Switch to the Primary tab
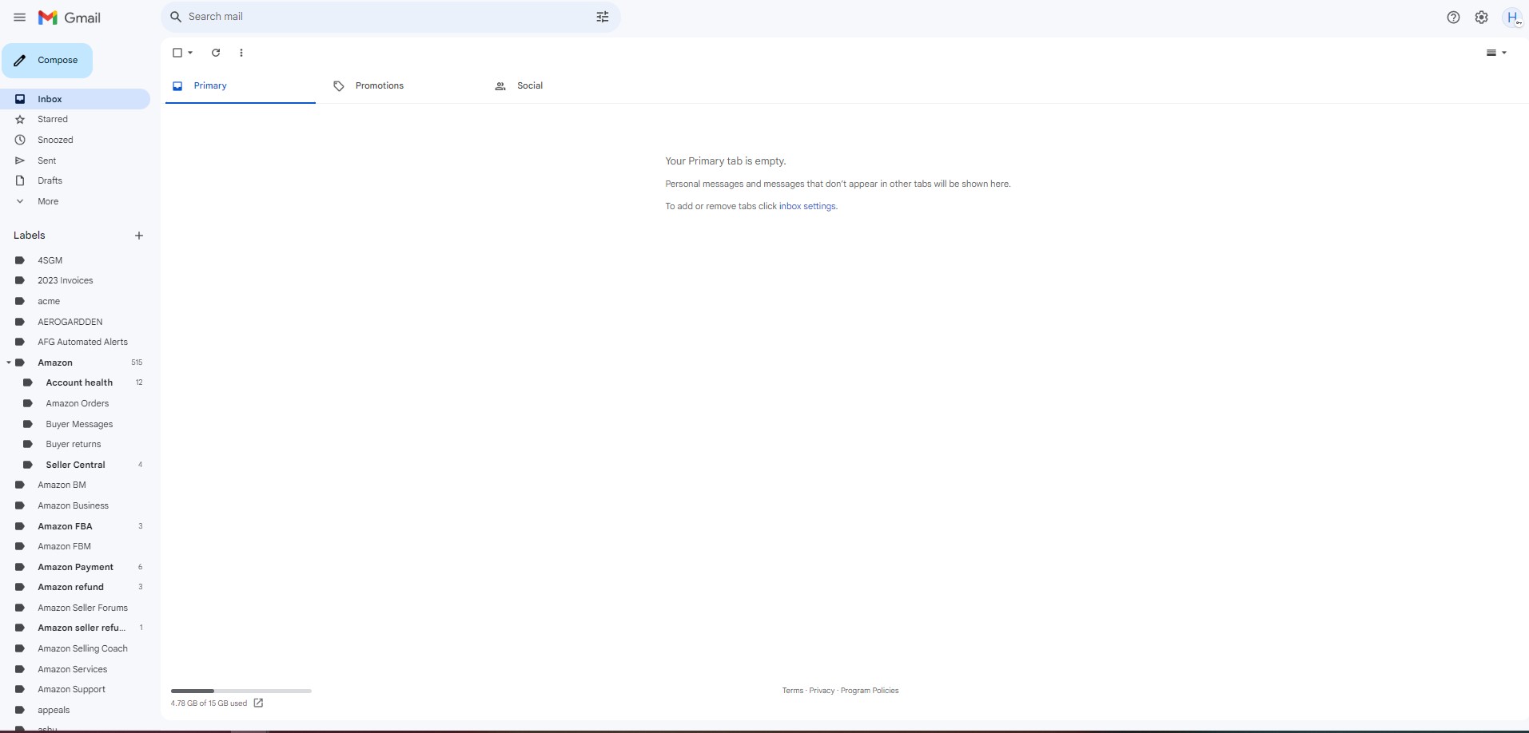Viewport: 1529px width, 733px height. [x=241, y=86]
